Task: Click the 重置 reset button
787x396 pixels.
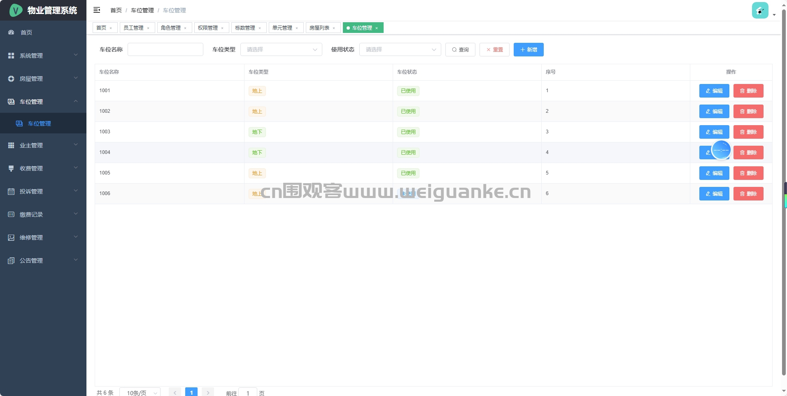Action: (x=494, y=49)
